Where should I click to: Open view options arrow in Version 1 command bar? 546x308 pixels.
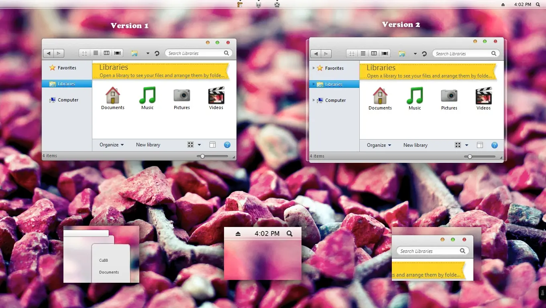199,145
